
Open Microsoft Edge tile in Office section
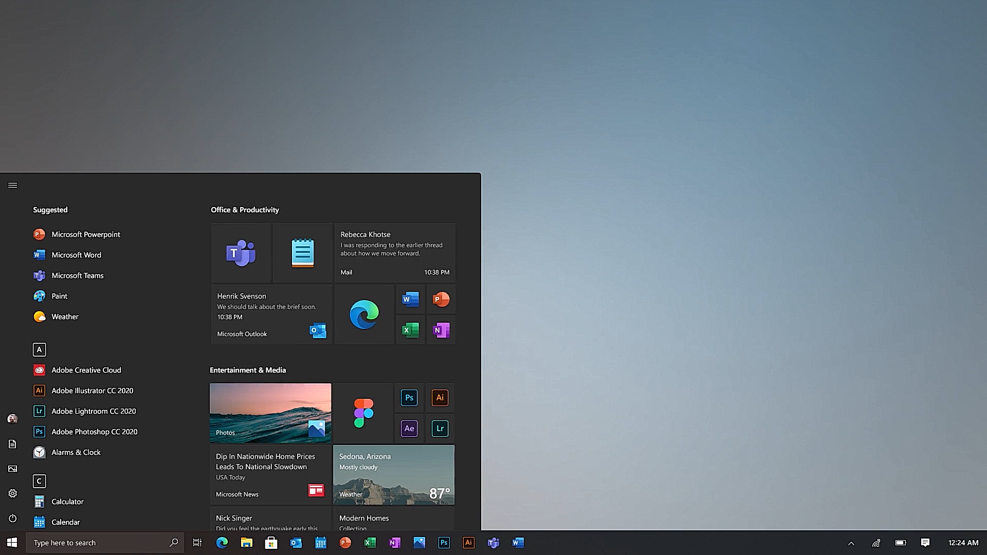(363, 314)
